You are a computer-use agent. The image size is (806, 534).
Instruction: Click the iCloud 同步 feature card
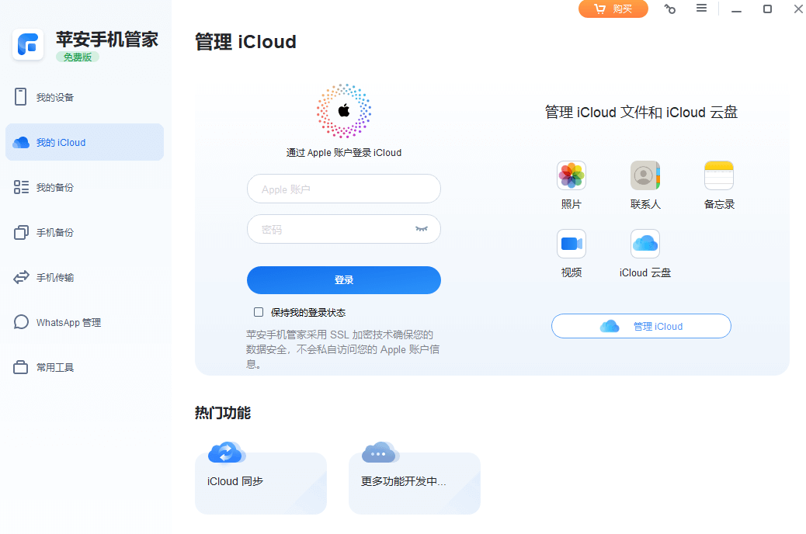coord(261,481)
